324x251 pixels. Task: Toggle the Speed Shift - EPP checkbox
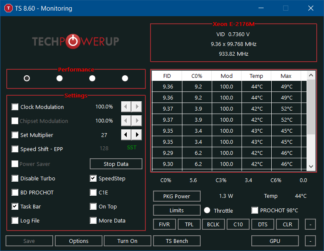click(15, 149)
